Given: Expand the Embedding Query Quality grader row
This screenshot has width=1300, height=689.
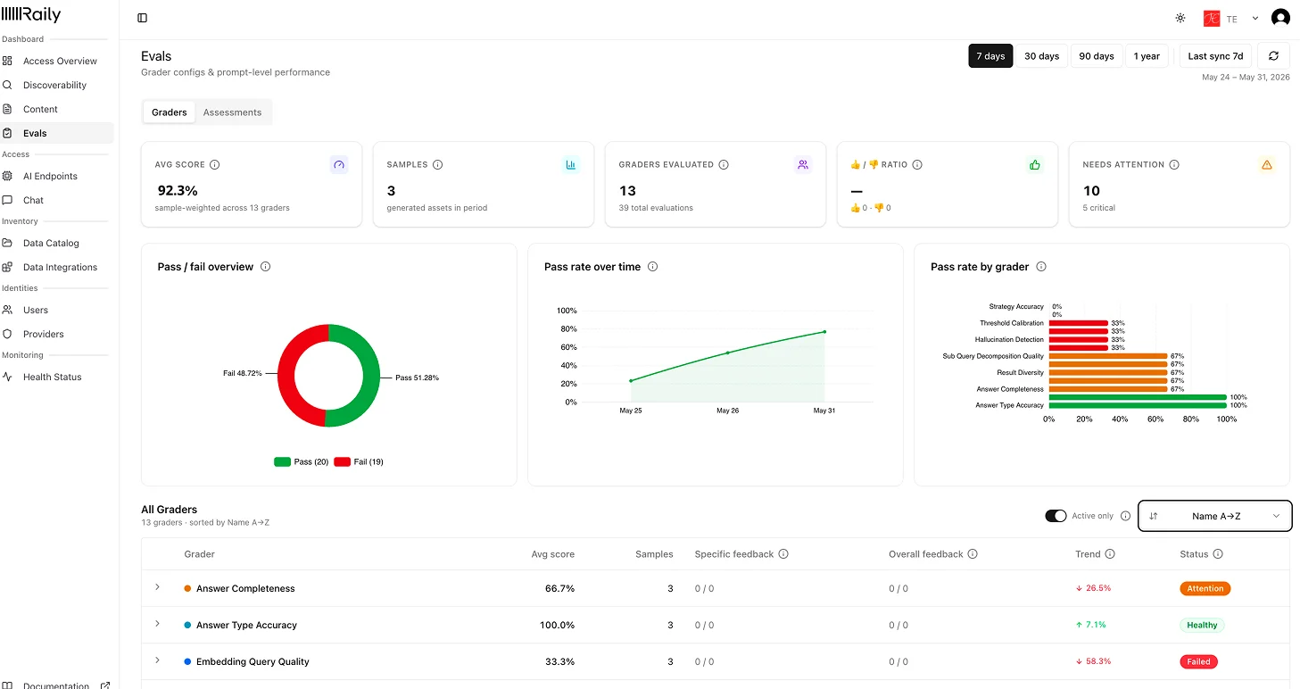Looking at the screenshot, I should tap(157, 660).
